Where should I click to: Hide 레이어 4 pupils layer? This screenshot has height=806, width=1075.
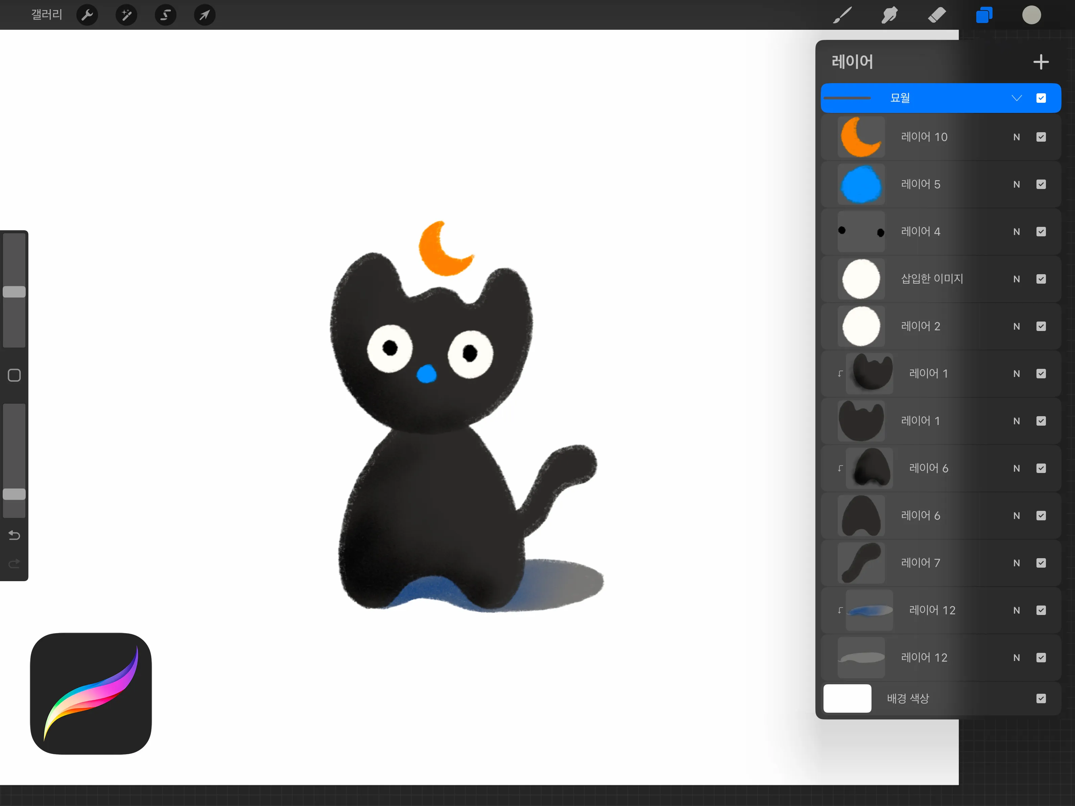pyautogui.click(x=1041, y=231)
